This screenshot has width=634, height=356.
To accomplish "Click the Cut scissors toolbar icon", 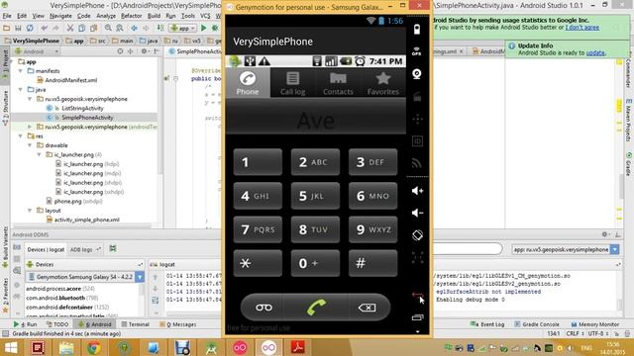I will click(70, 28).
